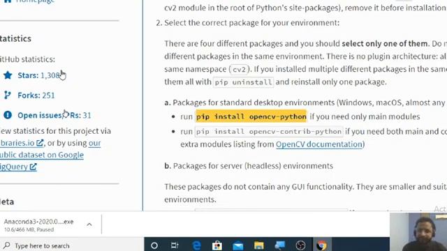Click in Type here to search box
The image size is (447, 251).
click(x=72, y=245)
